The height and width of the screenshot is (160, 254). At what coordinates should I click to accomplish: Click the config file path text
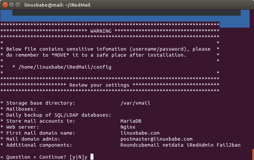pos(65,67)
